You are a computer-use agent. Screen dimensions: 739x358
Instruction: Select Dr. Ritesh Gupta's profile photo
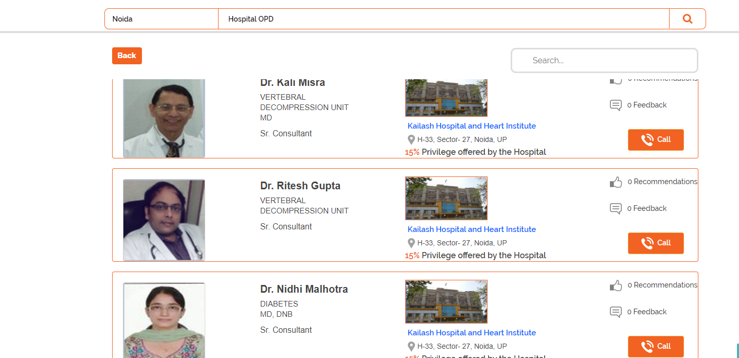164,220
